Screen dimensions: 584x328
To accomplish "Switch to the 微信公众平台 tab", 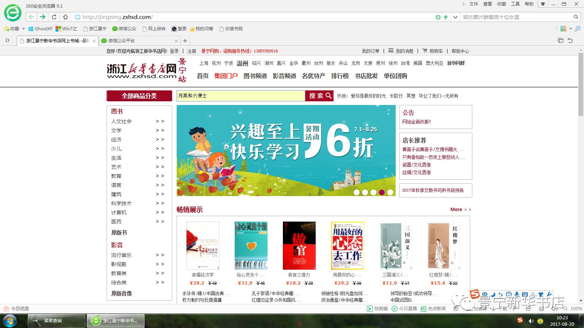I will pyautogui.click(x=139, y=41).
